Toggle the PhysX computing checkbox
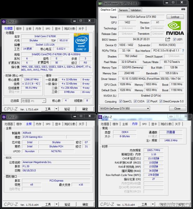The height and width of the screenshot is (209, 193). point(148,101)
